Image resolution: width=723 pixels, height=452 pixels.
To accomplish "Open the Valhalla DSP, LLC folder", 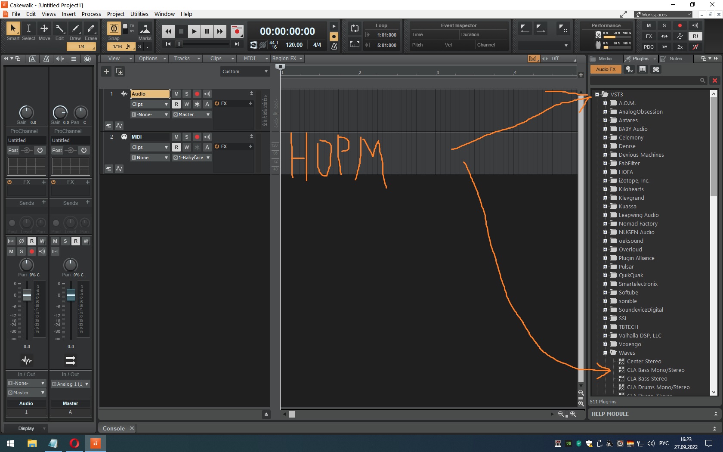I will pos(640,336).
